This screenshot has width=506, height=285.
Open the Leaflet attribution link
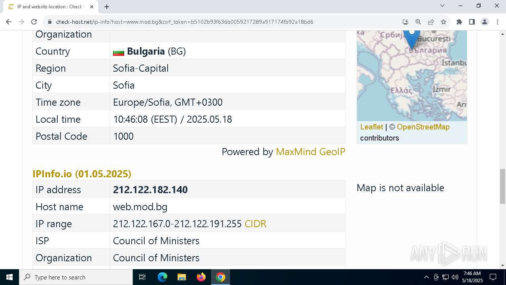[x=372, y=127]
